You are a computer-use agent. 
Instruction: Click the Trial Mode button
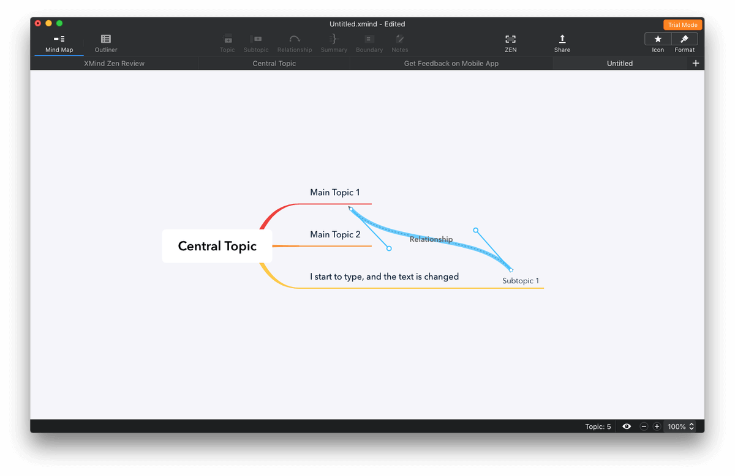click(x=682, y=25)
